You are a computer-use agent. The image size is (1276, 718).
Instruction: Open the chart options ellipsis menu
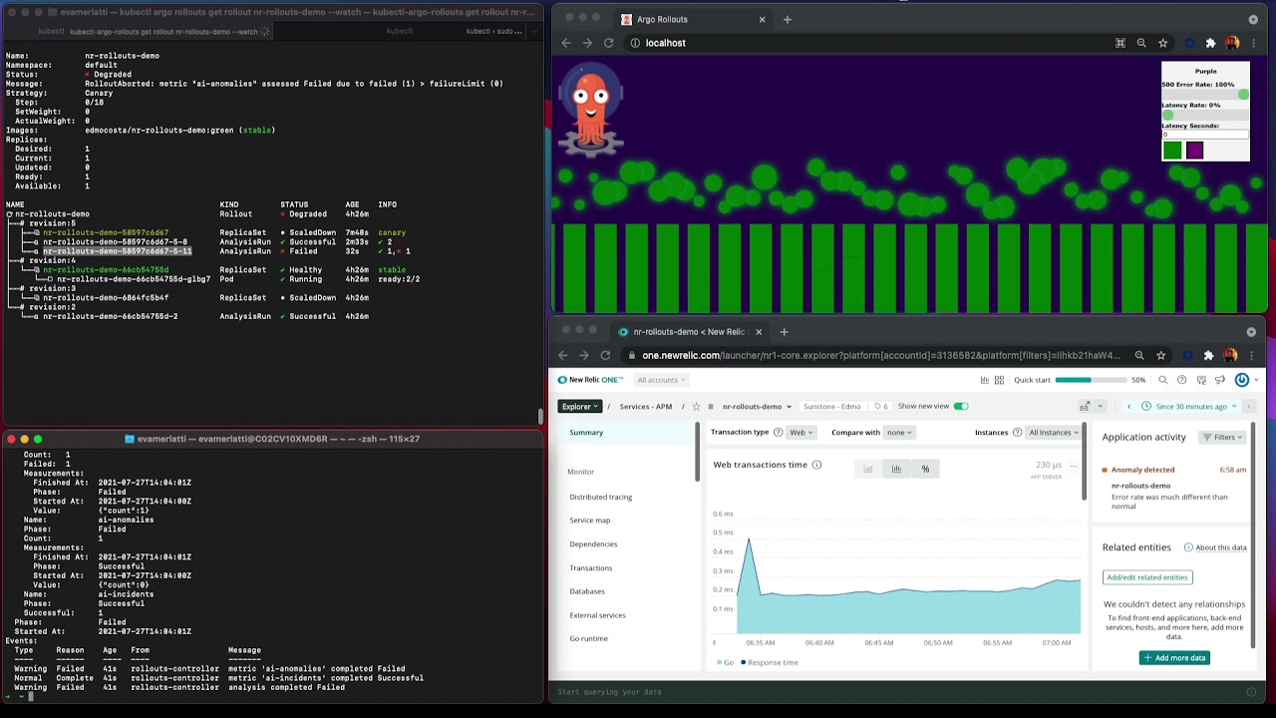(x=1074, y=465)
